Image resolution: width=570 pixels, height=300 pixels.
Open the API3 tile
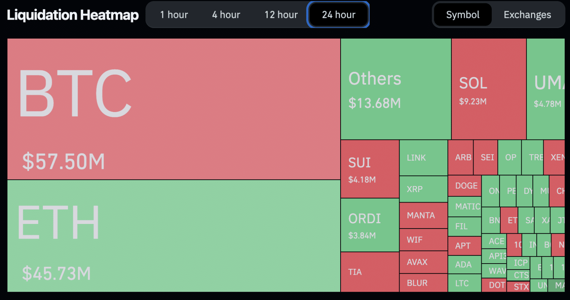tap(494, 256)
